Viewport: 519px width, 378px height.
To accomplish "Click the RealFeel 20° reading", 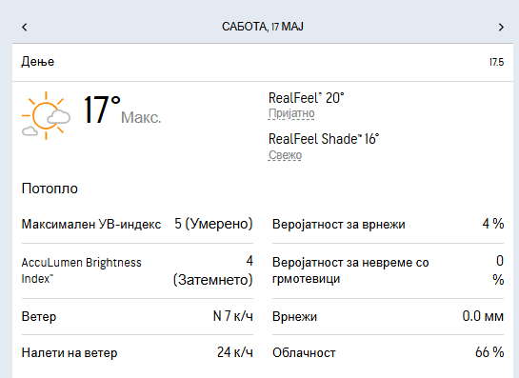I will coord(307,98).
